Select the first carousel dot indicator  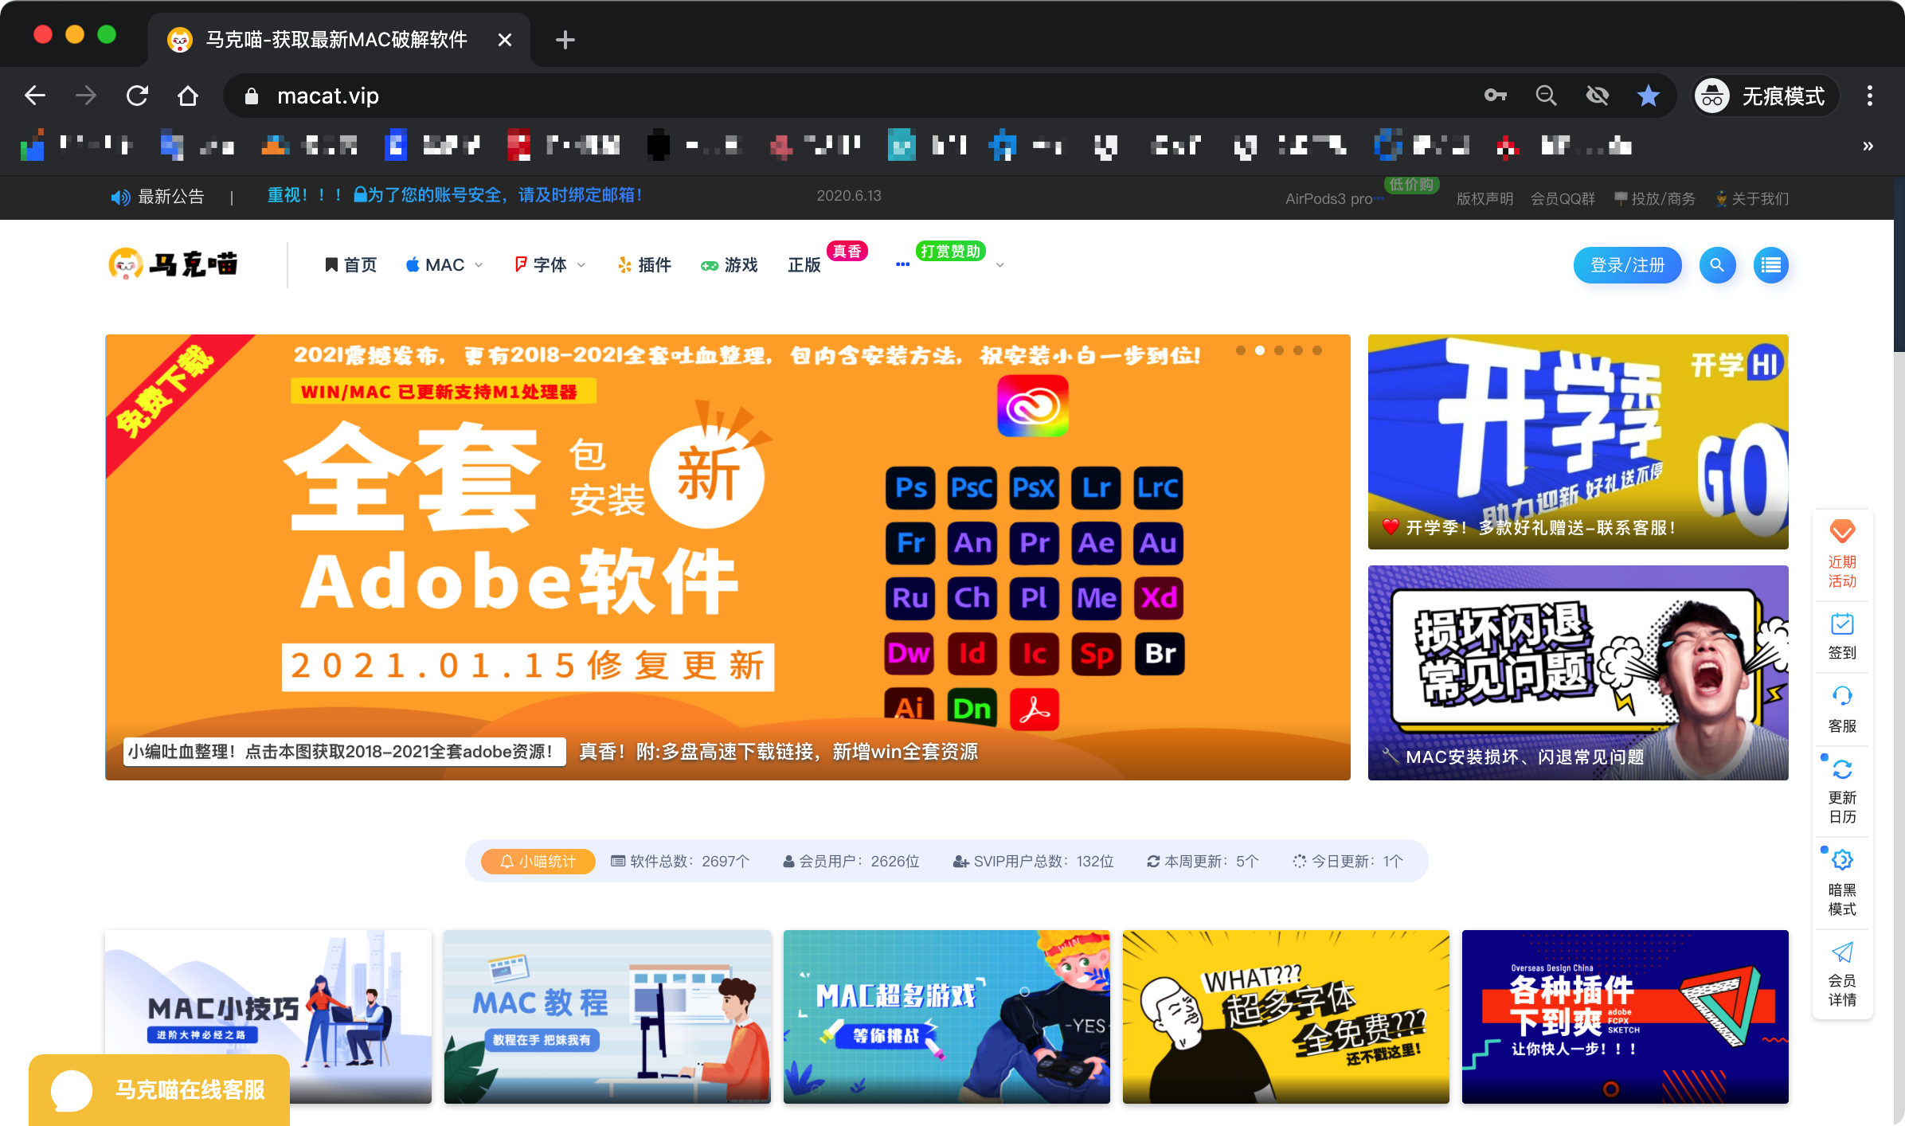point(1241,350)
